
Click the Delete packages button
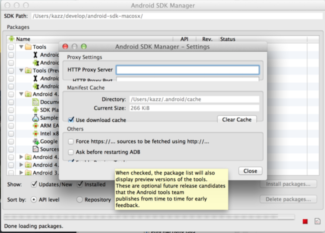(x=288, y=199)
